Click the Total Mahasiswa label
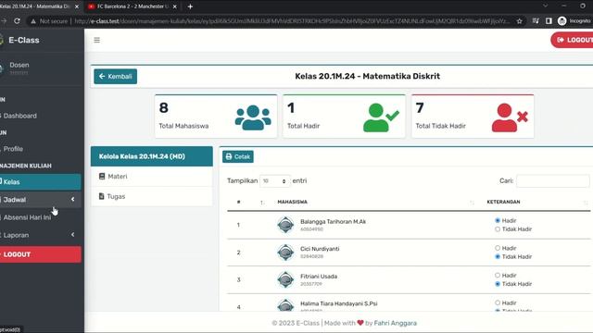This screenshot has width=593, height=333. pyautogui.click(x=183, y=126)
